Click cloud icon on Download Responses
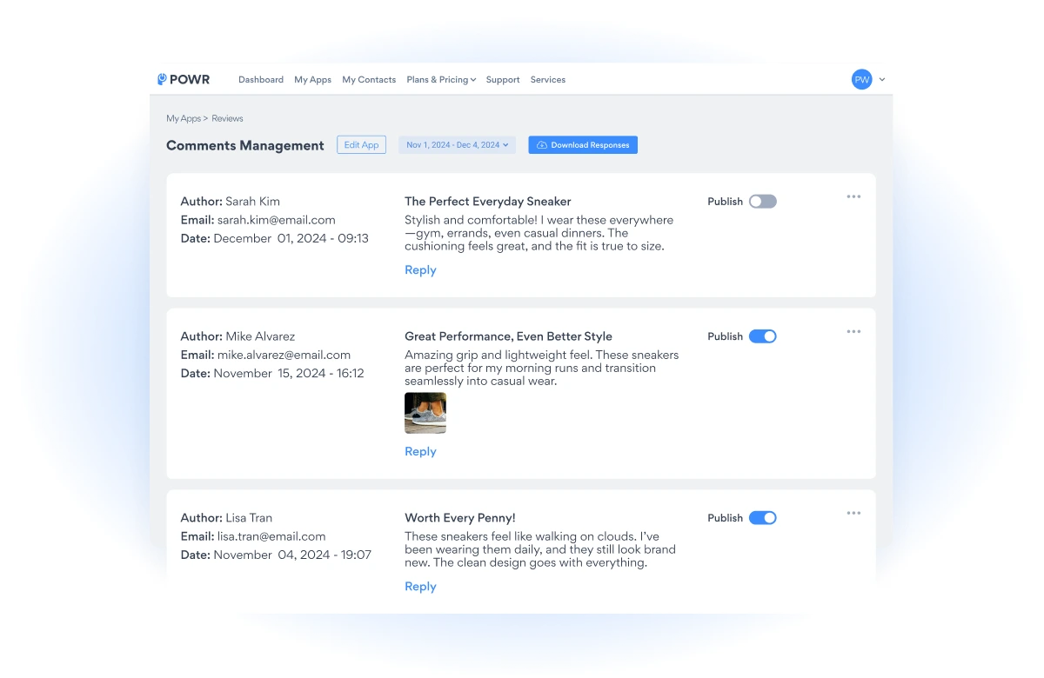1044x678 pixels. tap(542, 145)
